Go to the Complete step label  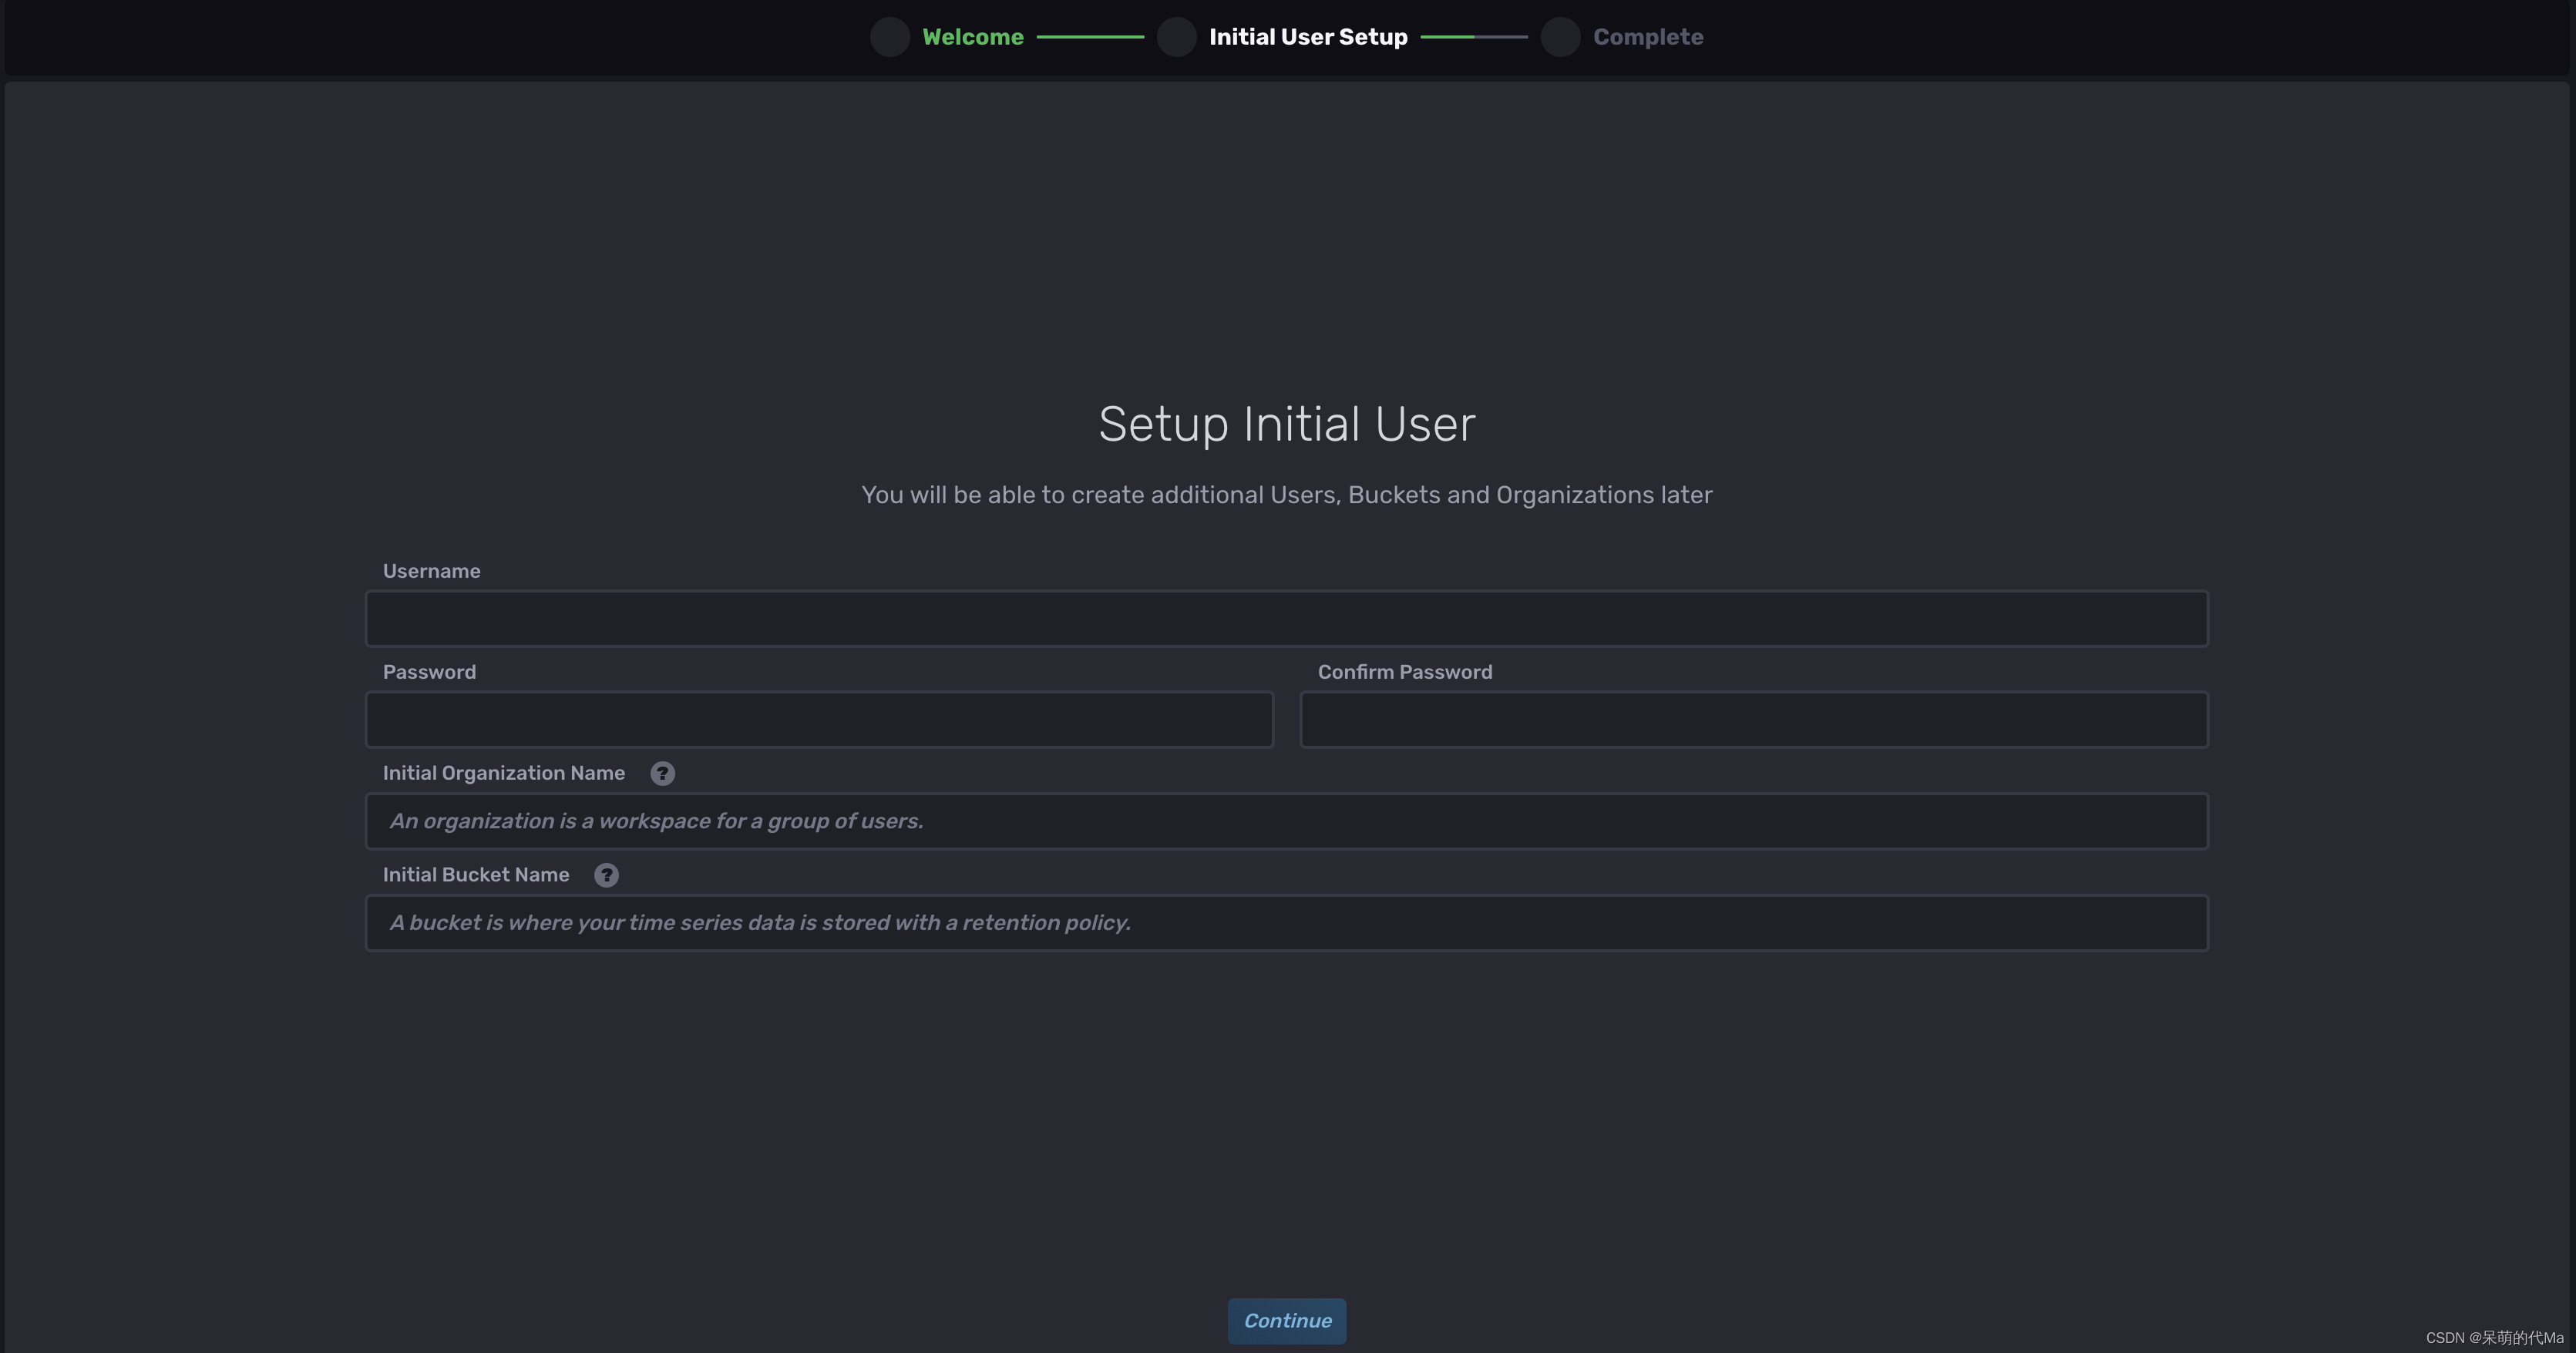pos(1648,37)
